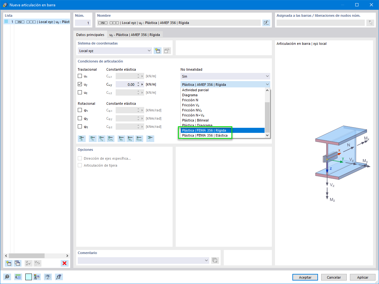Select the Mz moment hinge preset
379x284 pixels.
(130, 139)
